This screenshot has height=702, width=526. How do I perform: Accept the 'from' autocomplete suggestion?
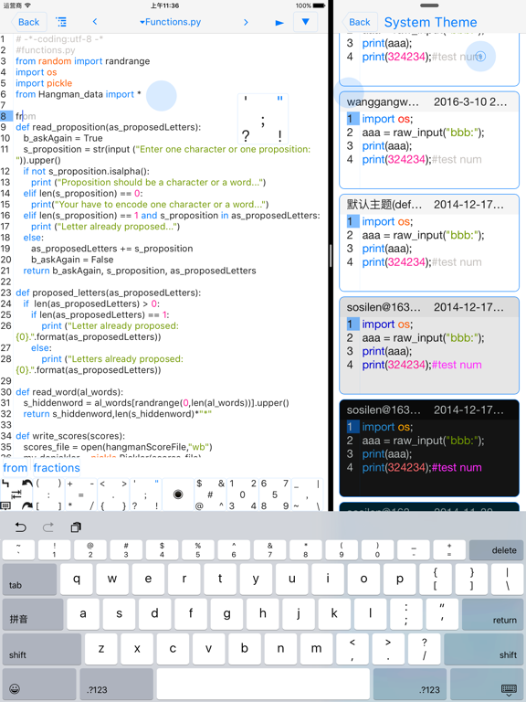(x=16, y=468)
